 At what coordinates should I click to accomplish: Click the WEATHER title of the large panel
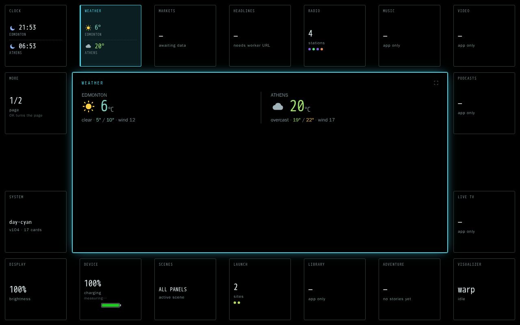coord(93,83)
